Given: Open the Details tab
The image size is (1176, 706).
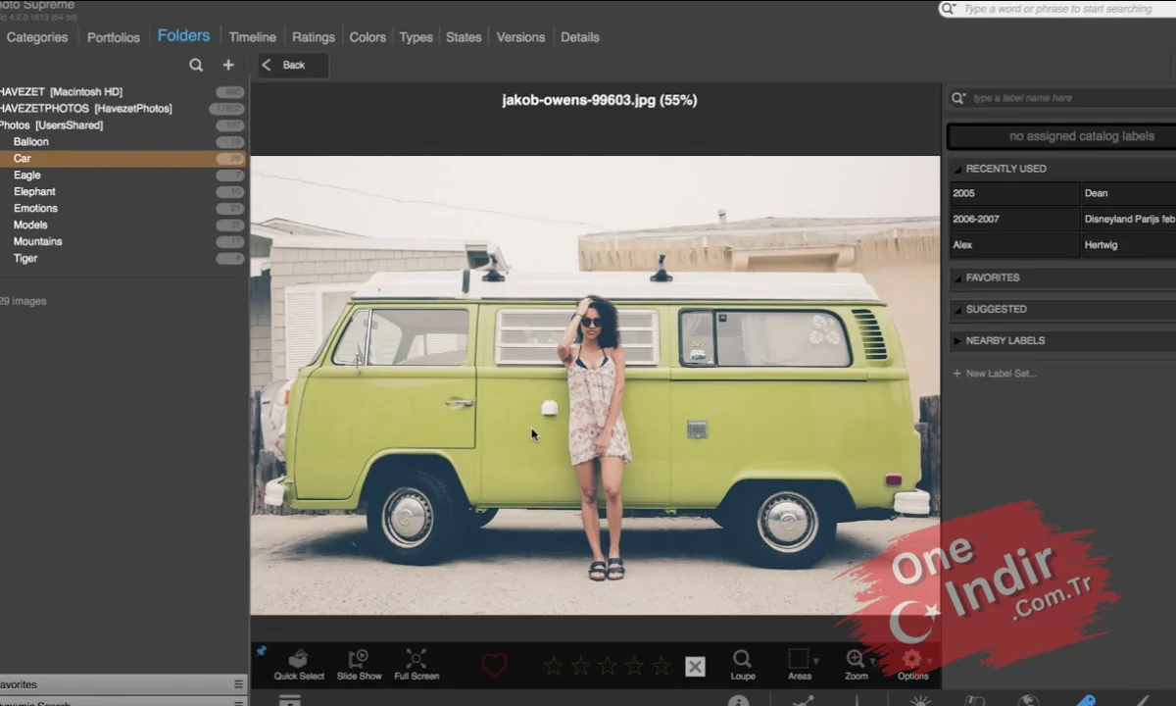Looking at the screenshot, I should (580, 37).
